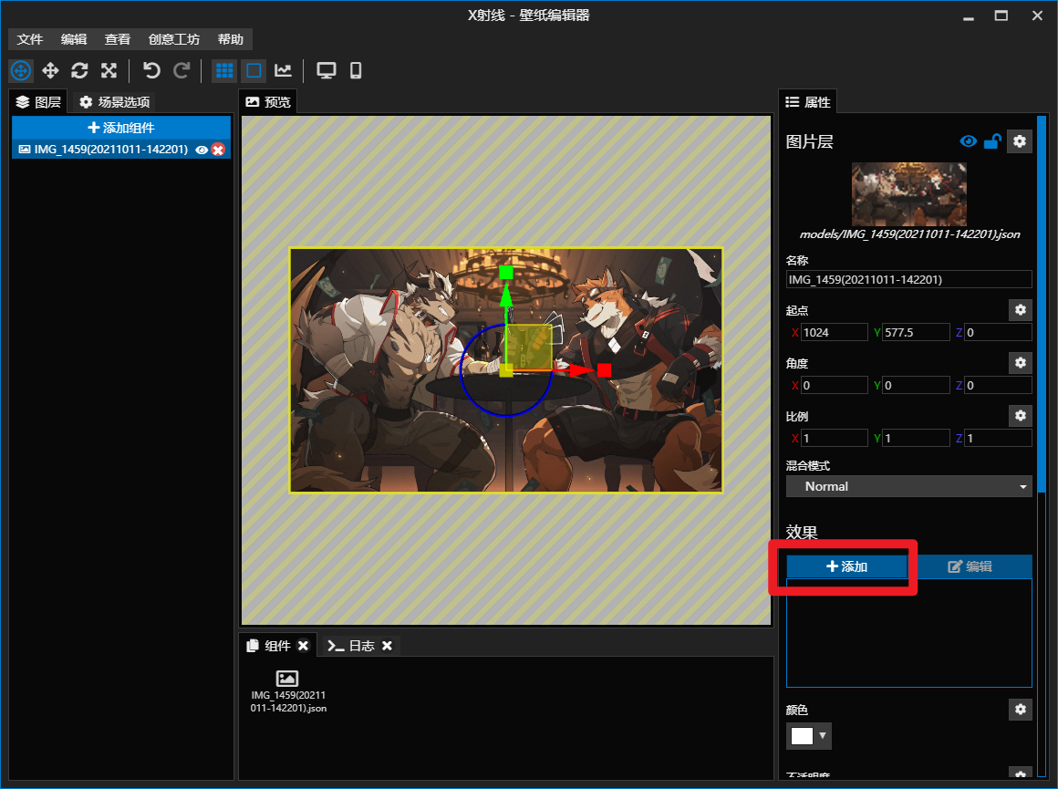
Task: Click the white 颜色 color swatch
Action: coord(802,735)
